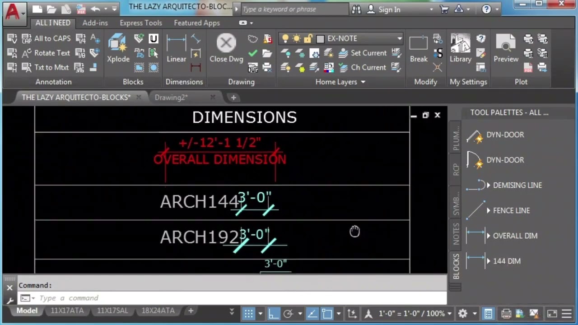Insert the OVERALL DIM palette tool
Screen dimensions: 578x325
pos(502,236)
